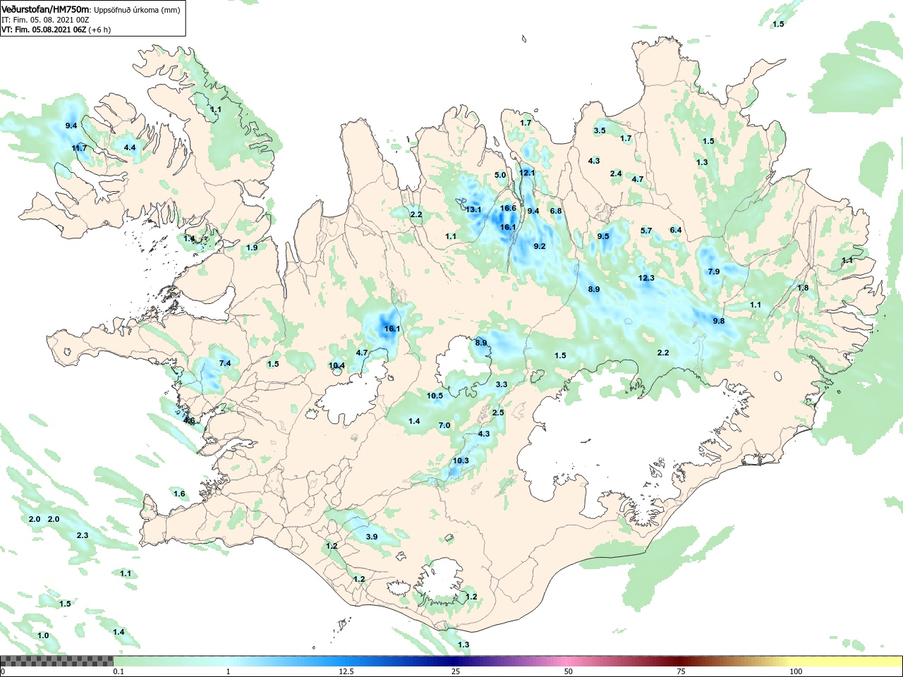Select the 100 tick on the color scale
Viewport: 903px width, 677px height.
(796, 671)
